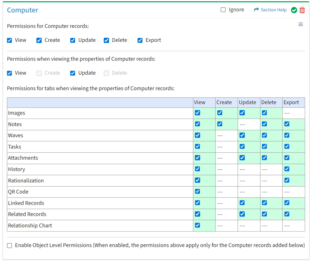Uncheck Export permission for Computer records

click(x=140, y=40)
